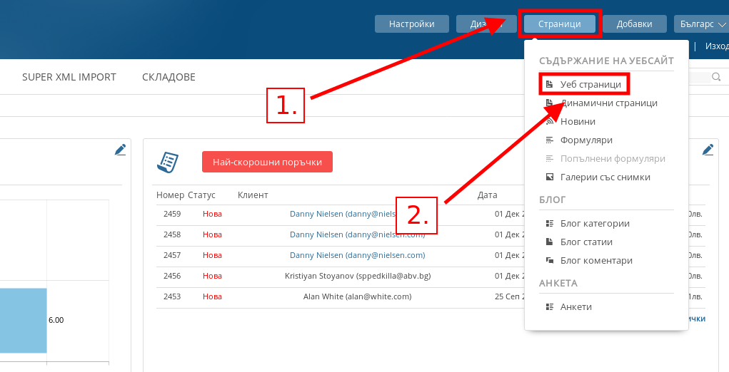Click the orders document icon
The height and width of the screenshot is (372, 729).
click(167, 162)
